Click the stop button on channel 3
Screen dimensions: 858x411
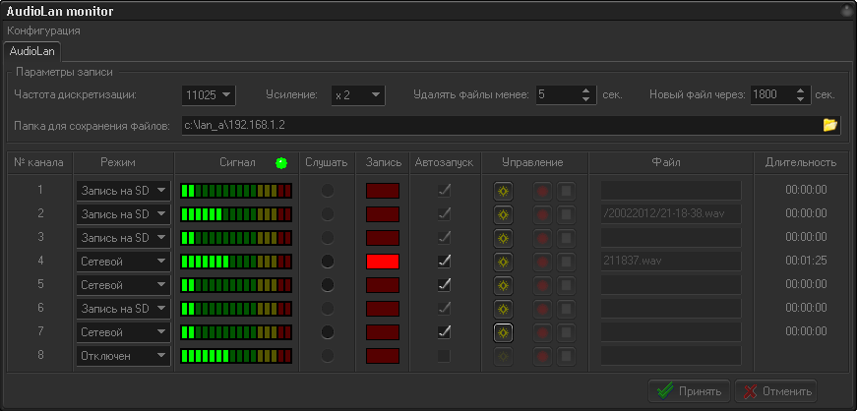[x=567, y=238]
